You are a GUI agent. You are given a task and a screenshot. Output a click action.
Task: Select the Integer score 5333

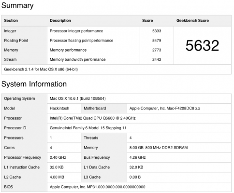coord(157,31)
